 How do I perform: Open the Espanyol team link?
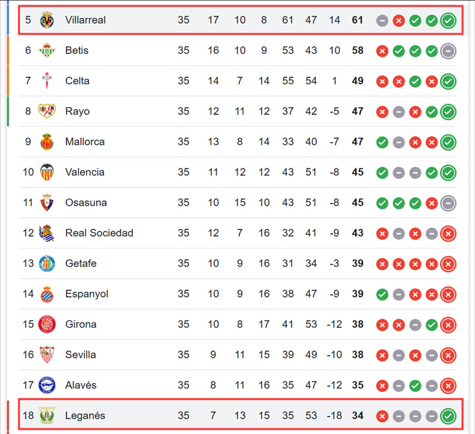(87, 294)
